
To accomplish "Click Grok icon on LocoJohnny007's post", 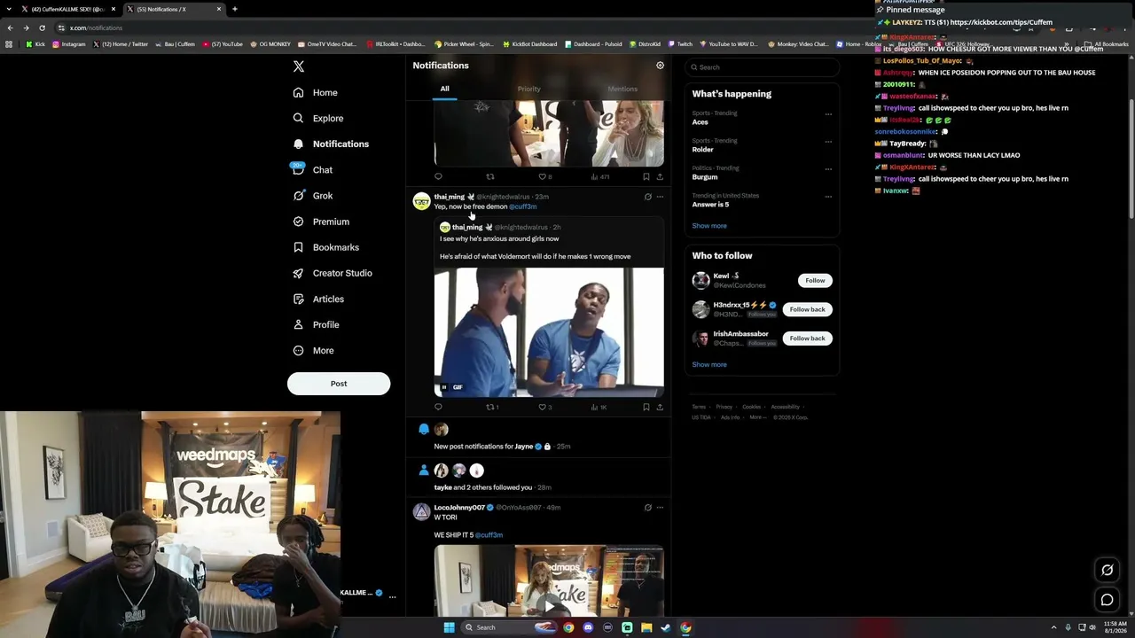I will (x=647, y=508).
